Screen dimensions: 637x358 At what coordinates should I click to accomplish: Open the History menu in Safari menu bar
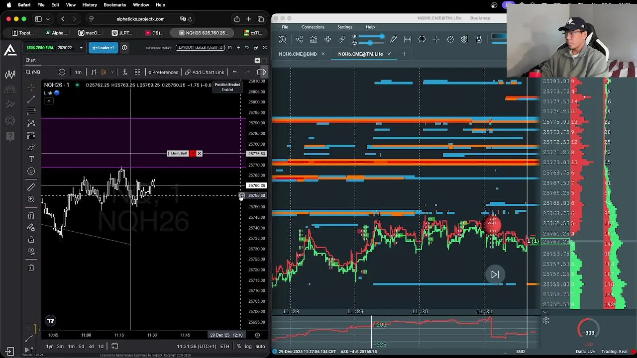(x=90, y=4)
